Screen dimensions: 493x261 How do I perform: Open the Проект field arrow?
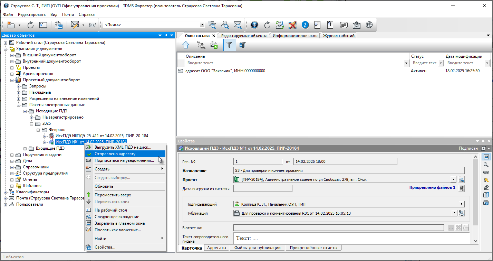454,179
